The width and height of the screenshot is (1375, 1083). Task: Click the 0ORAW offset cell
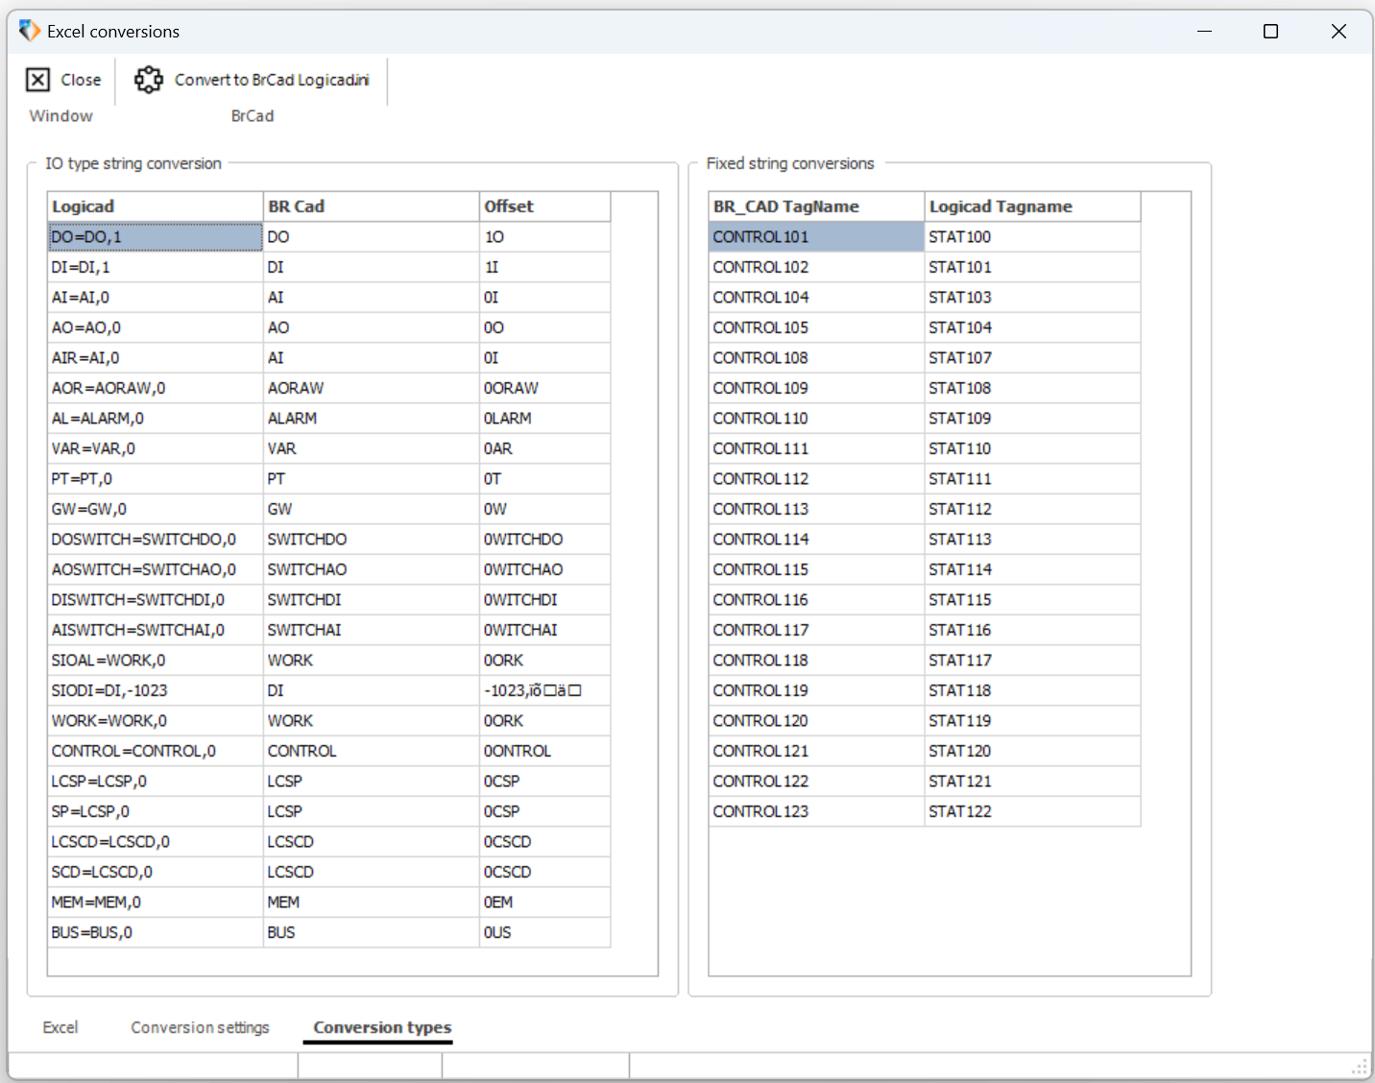point(544,388)
